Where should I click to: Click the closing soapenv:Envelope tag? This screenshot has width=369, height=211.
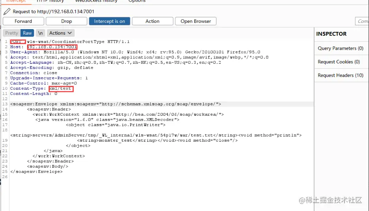click(x=36, y=172)
